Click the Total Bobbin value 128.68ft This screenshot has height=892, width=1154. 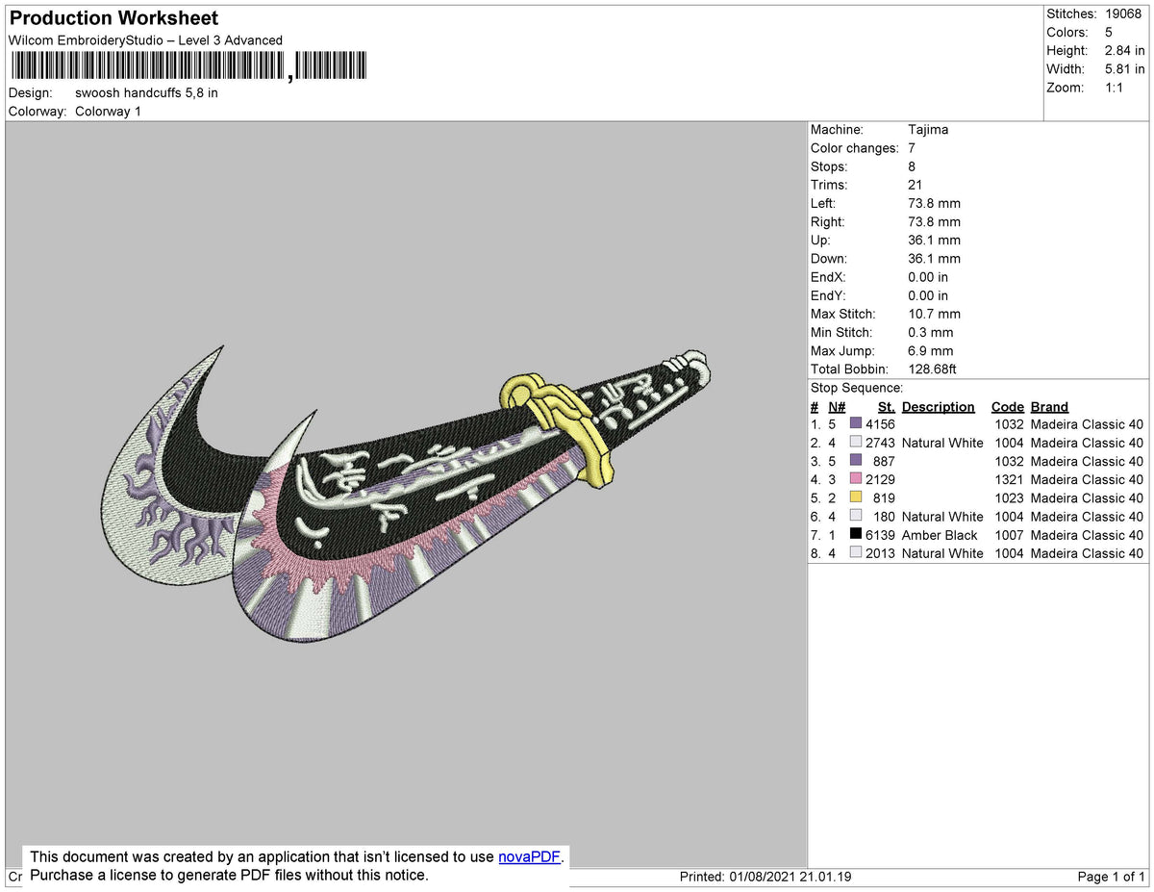coord(932,370)
